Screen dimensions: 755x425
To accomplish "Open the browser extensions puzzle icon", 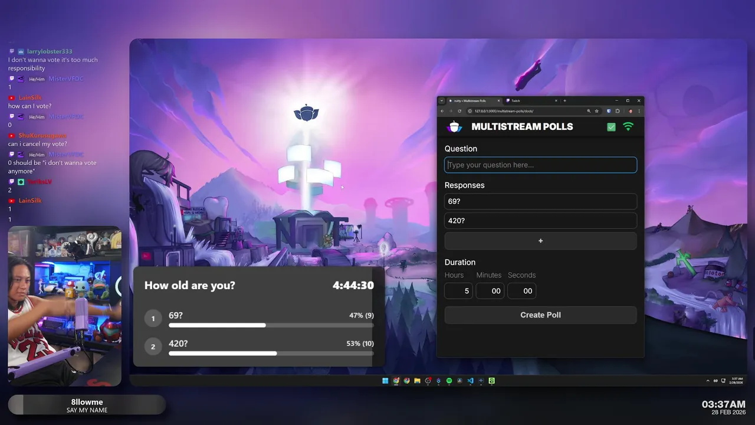I will tap(618, 111).
